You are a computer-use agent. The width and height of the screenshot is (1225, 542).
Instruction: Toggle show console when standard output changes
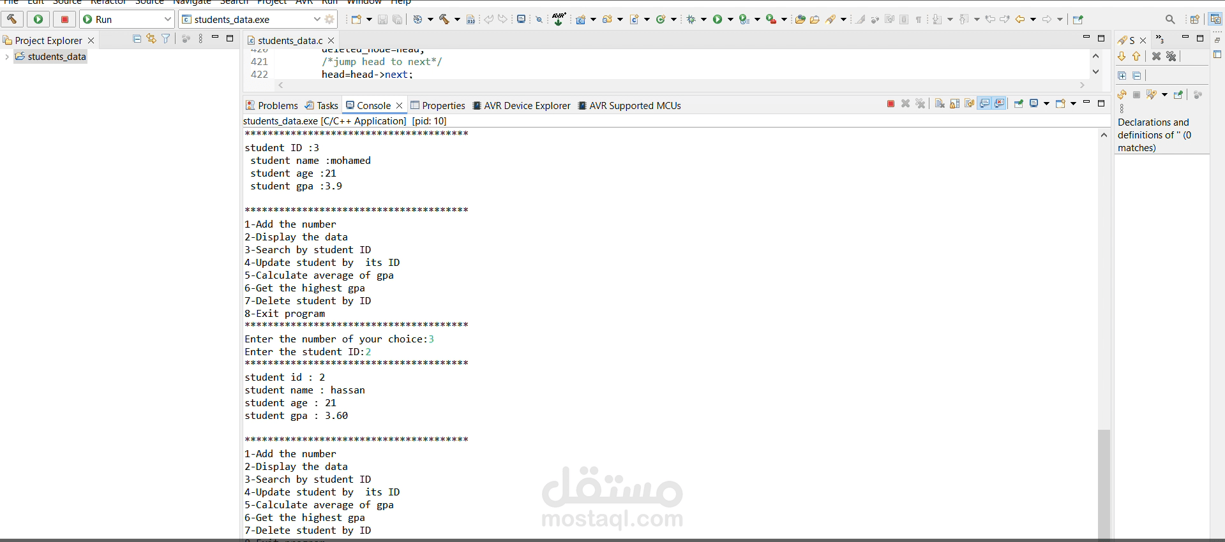[x=984, y=103]
